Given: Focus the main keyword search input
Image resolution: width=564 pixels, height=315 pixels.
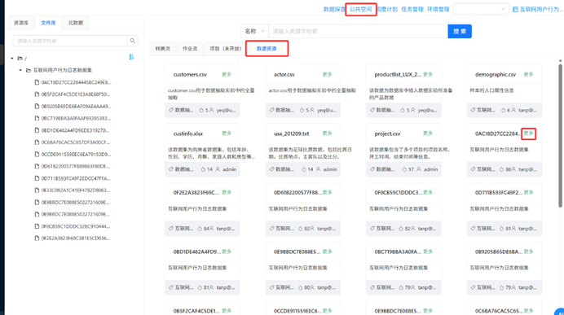Looking at the screenshot, I should pos(358,31).
